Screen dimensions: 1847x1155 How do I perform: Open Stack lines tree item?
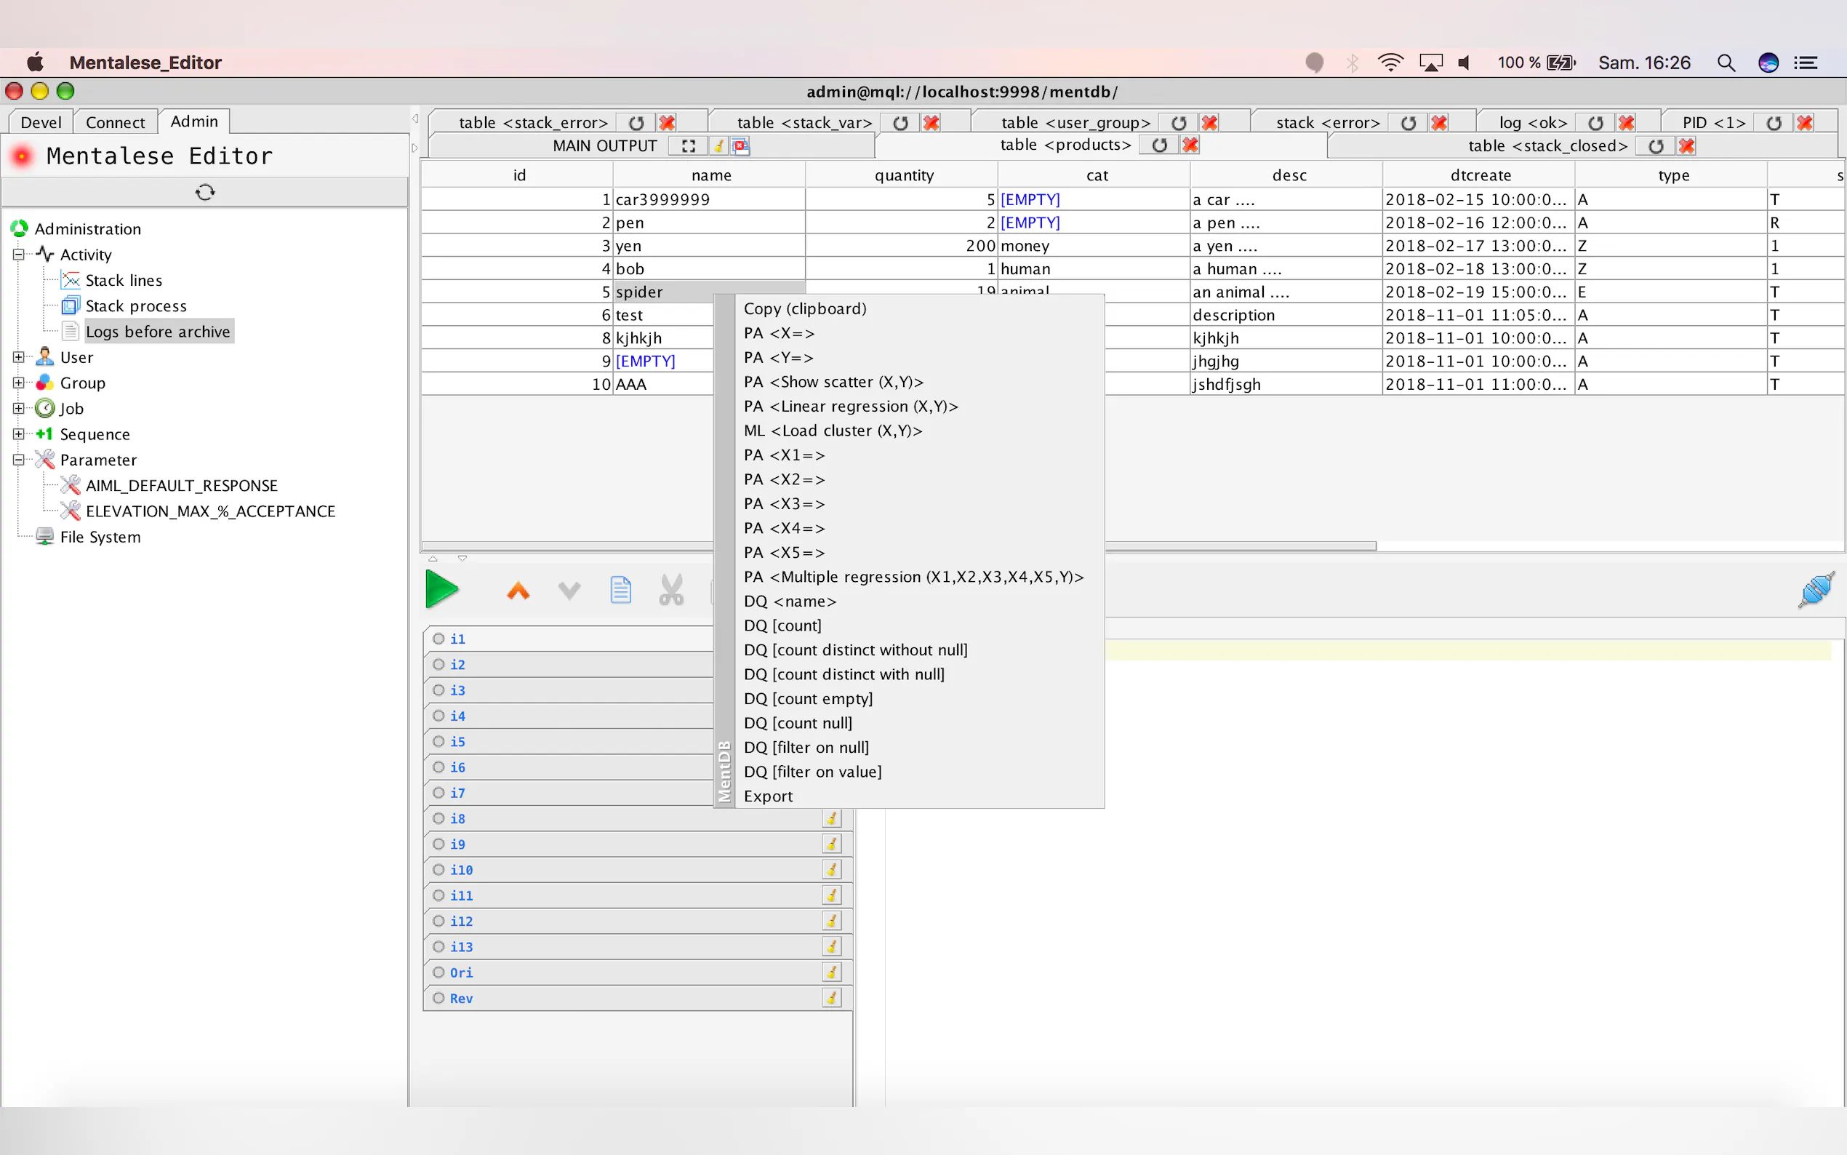123,280
